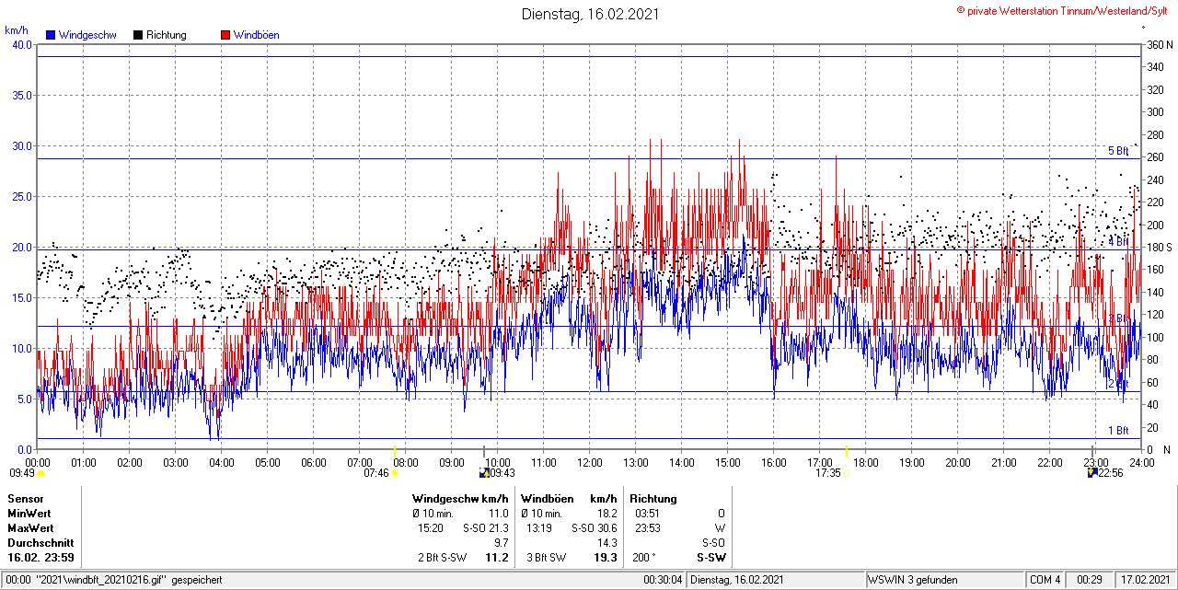Click the yellow sunset marker on the time axis
Screen dimensions: 1178x590
point(846,450)
